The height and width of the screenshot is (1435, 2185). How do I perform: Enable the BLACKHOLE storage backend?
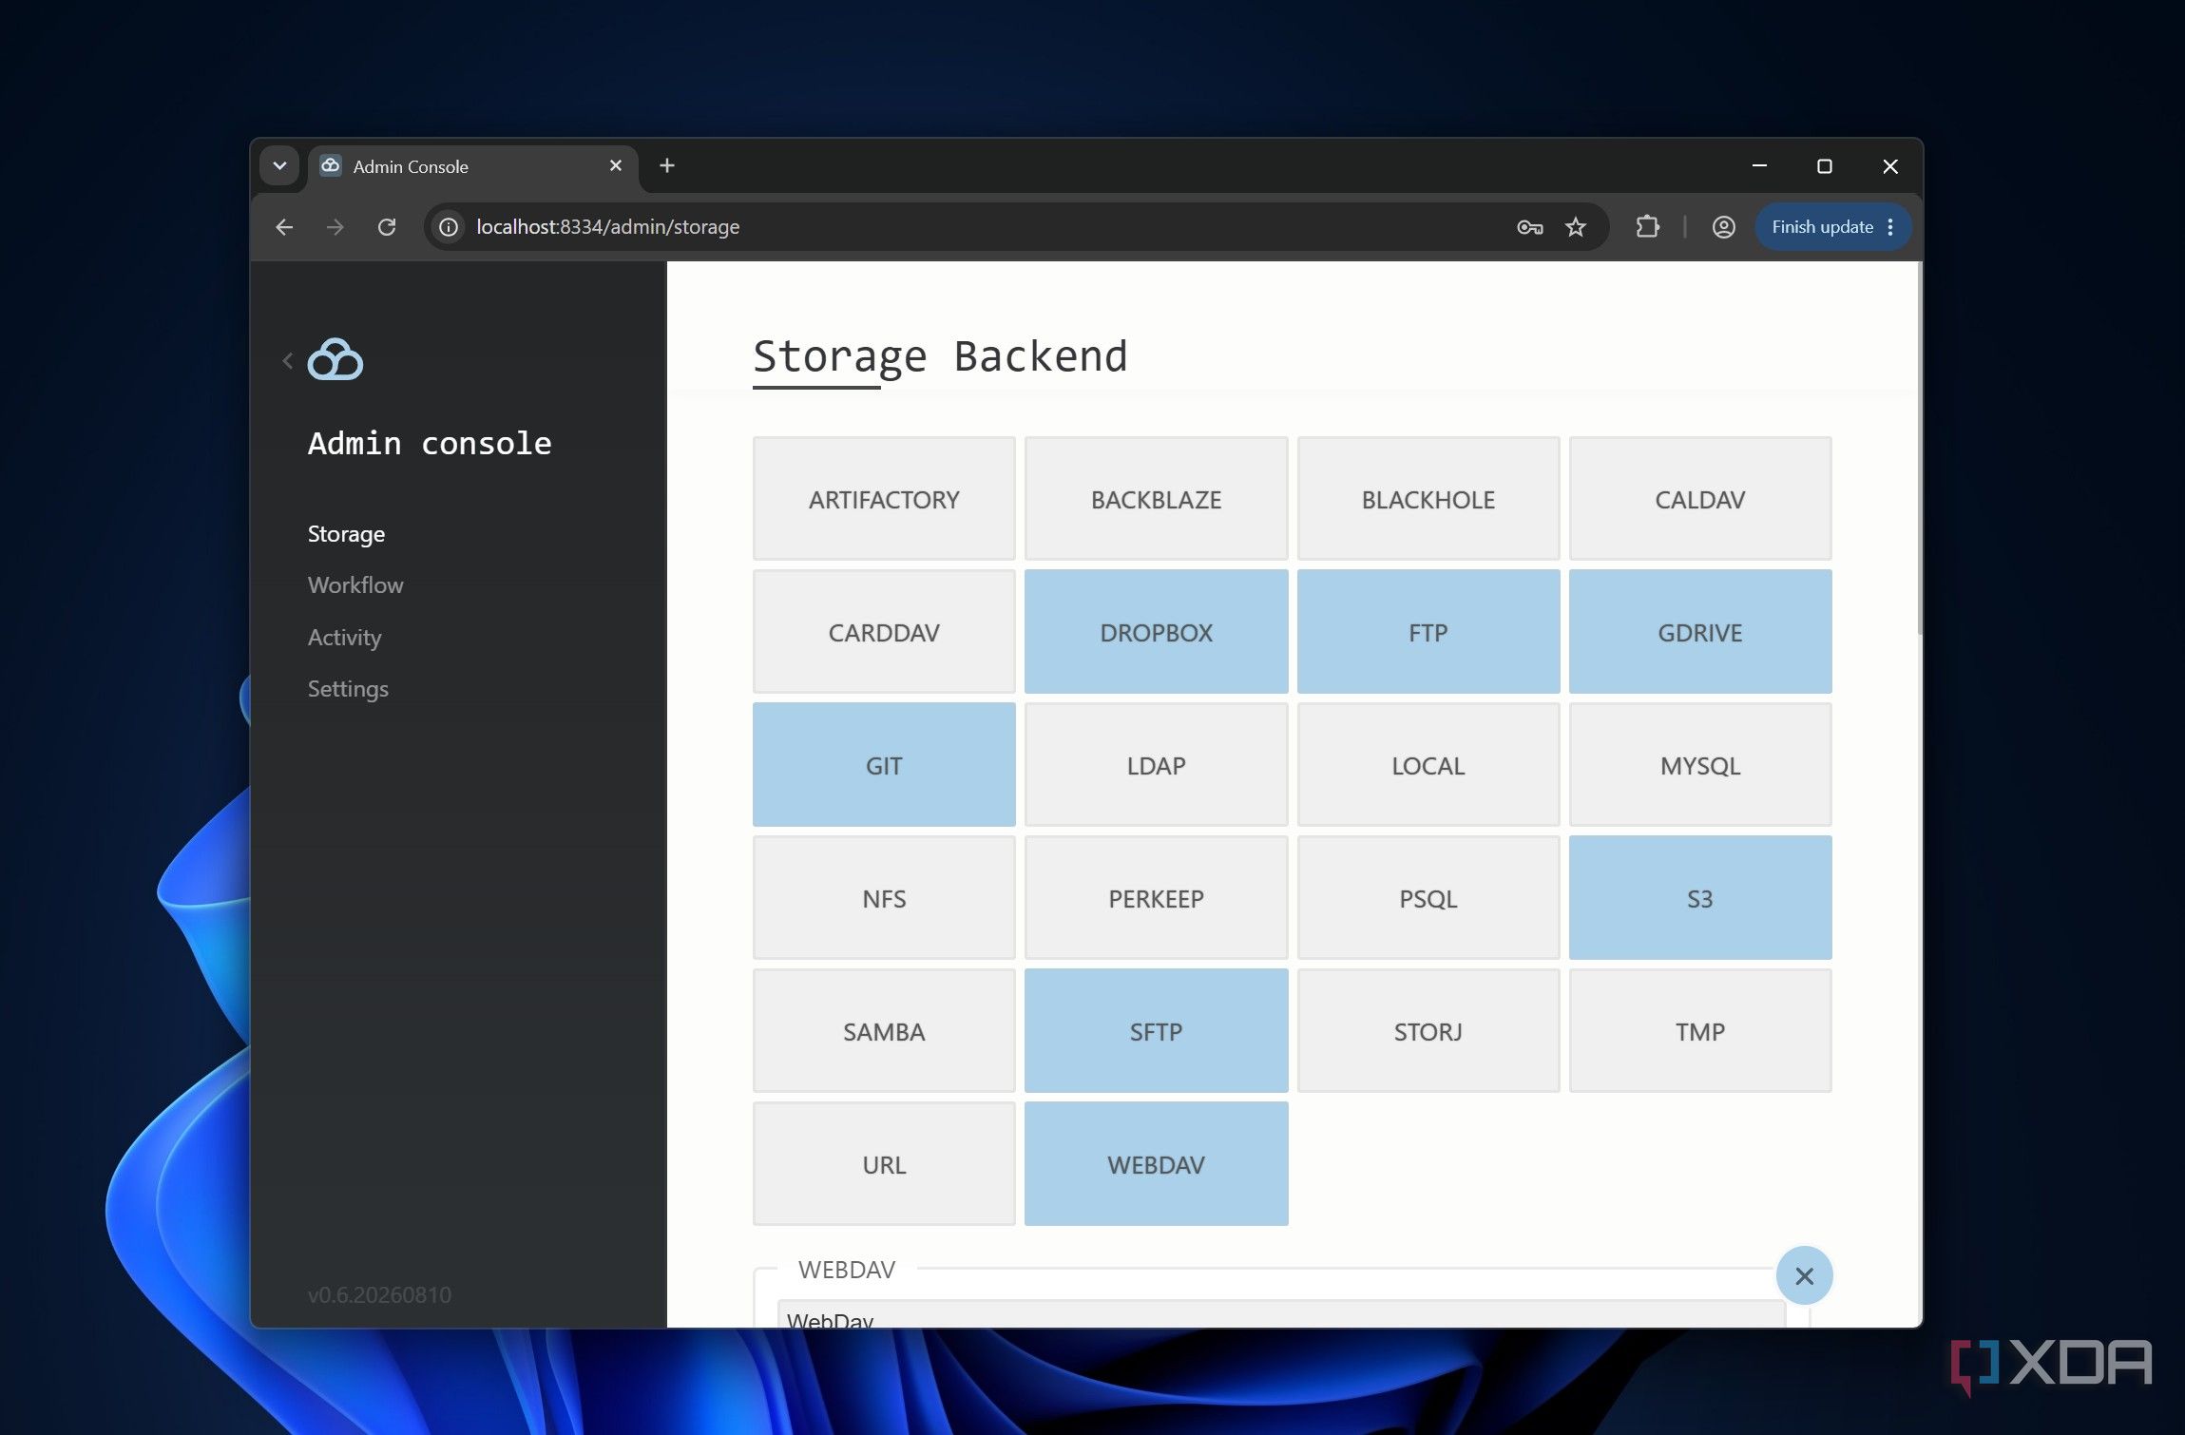click(x=1428, y=499)
